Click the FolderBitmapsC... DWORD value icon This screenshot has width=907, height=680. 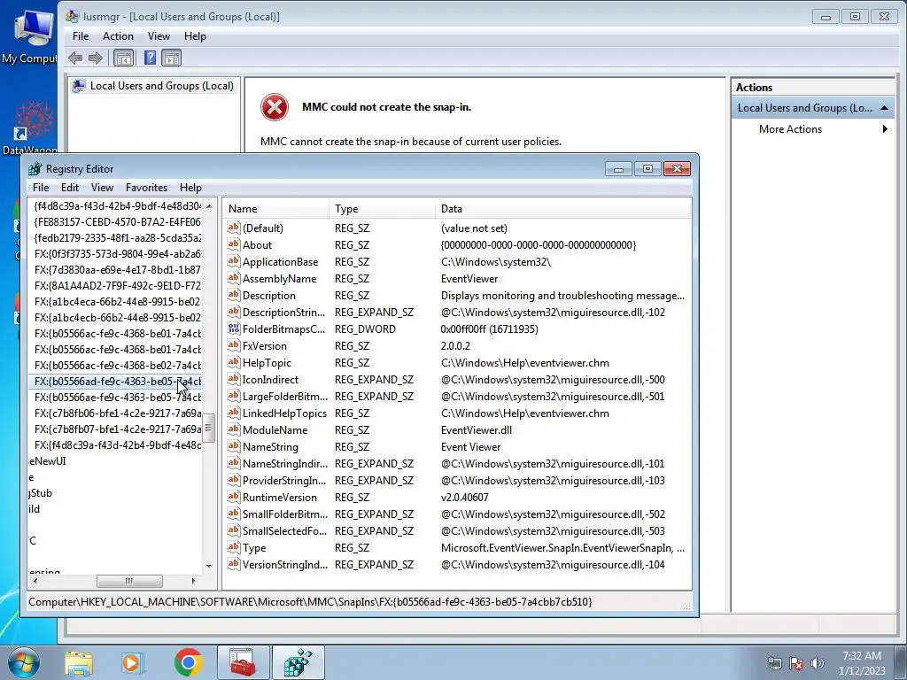pyautogui.click(x=234, y=329)
